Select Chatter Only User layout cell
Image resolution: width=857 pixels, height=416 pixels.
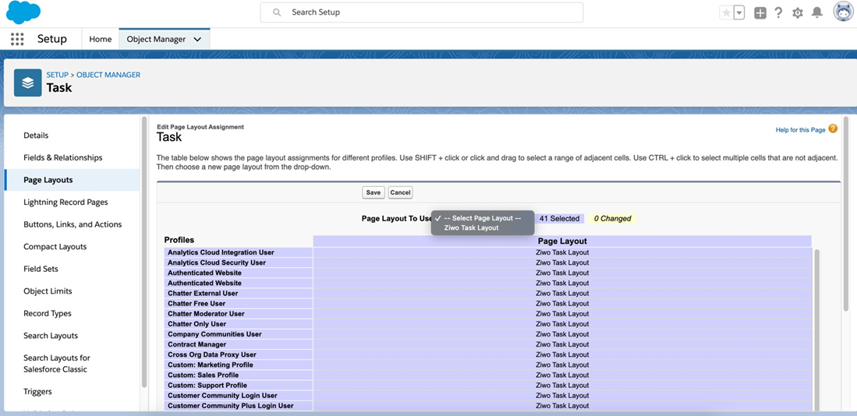[x=562, y=324]
